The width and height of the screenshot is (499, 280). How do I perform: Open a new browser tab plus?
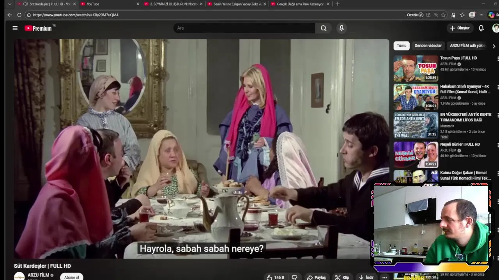[338, 4]
